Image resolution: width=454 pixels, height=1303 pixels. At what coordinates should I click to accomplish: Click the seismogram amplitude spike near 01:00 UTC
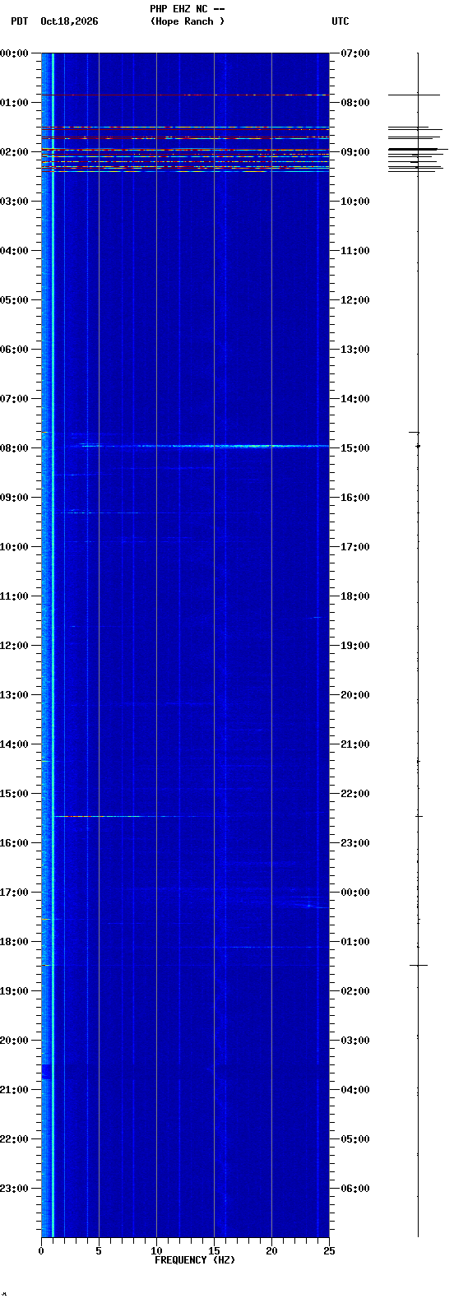point(419,965)
